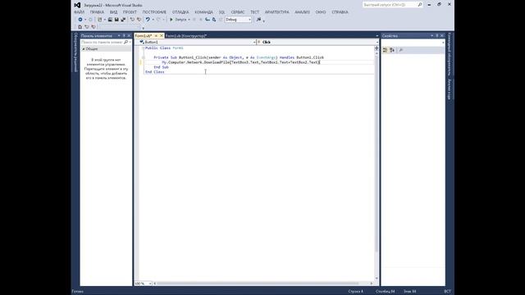
Task: Click the Step Into debug icon
Action: [208, 20]
